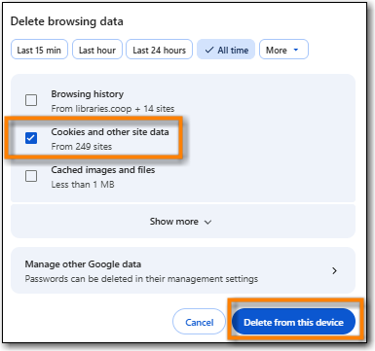Click the dropdown arrow icon on More chip
The width and height of the screenshot is (375, 351).
tap(295, 50)
